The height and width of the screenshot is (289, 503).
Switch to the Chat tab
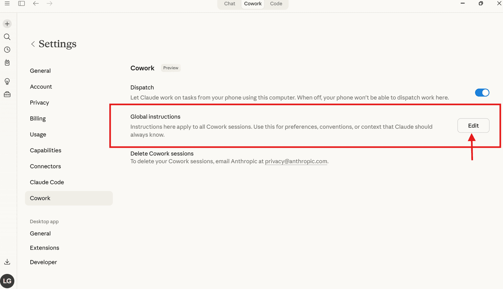[x=229, y=4]
